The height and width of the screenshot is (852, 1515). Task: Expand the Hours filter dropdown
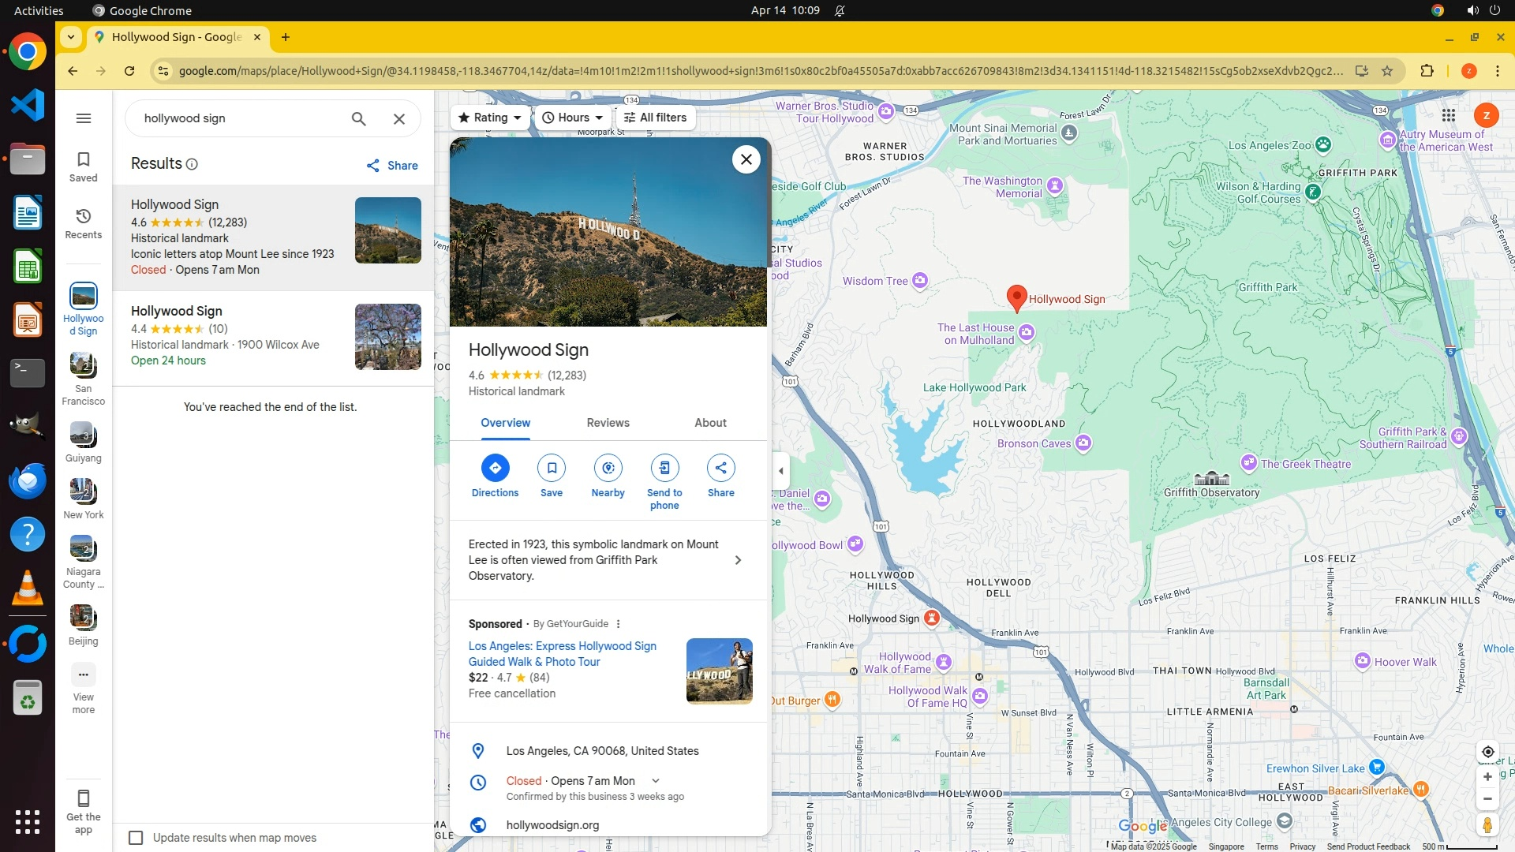pos(573,118)
